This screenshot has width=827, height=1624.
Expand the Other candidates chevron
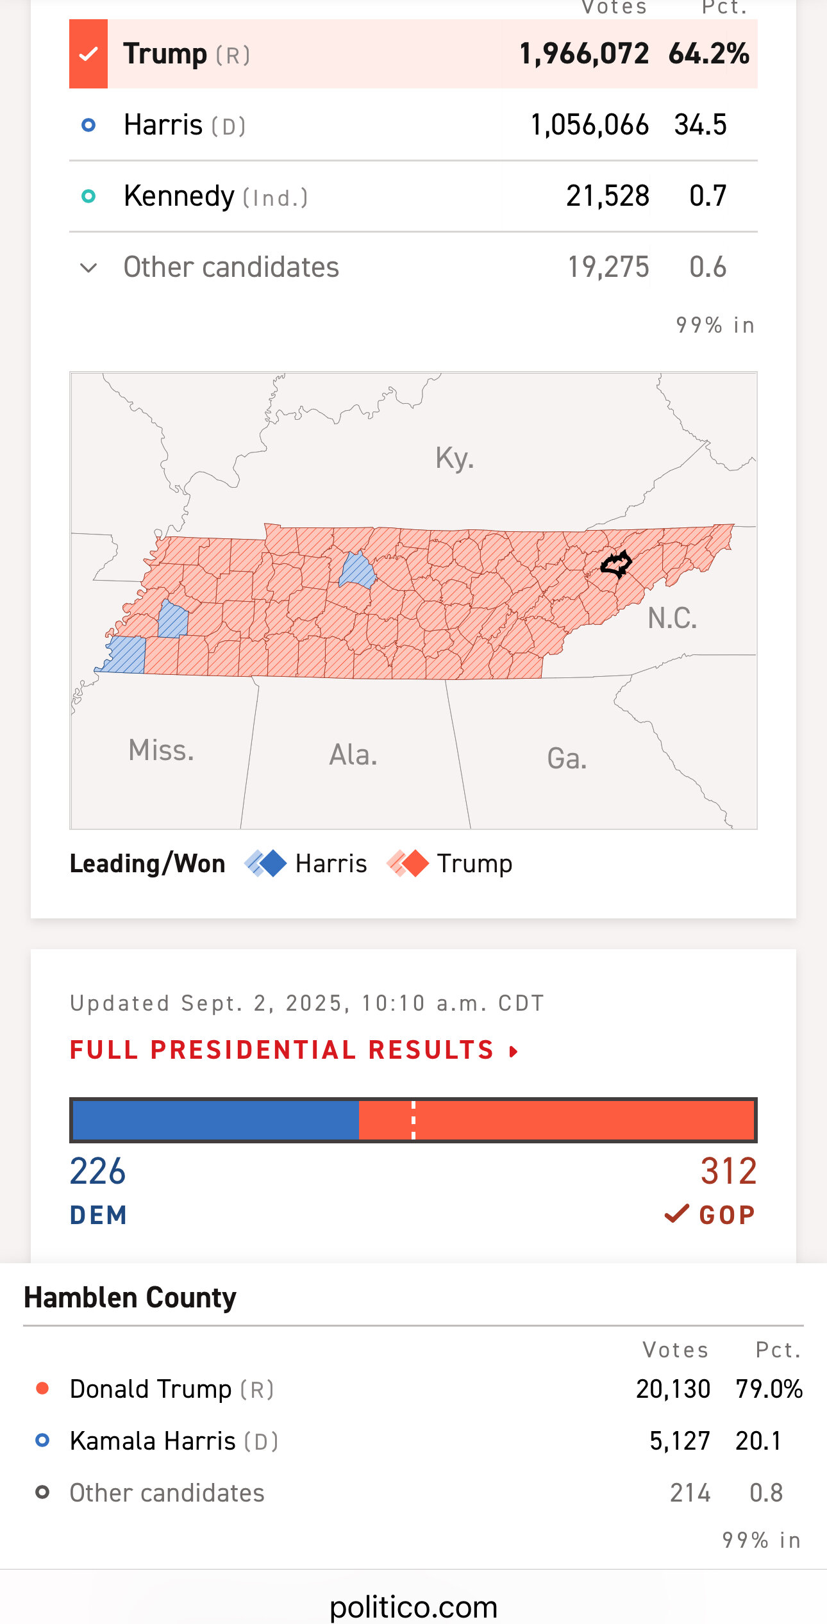[88, 267]
